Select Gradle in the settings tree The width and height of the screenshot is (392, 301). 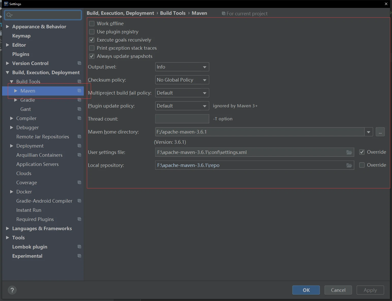(x=28, y=100)
